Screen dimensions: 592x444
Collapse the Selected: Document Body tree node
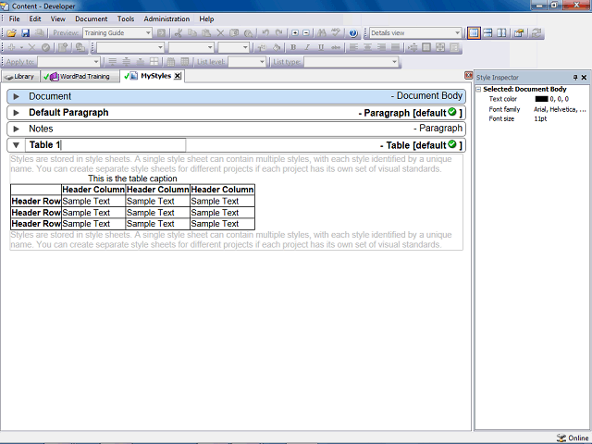(x=478, y=90)
